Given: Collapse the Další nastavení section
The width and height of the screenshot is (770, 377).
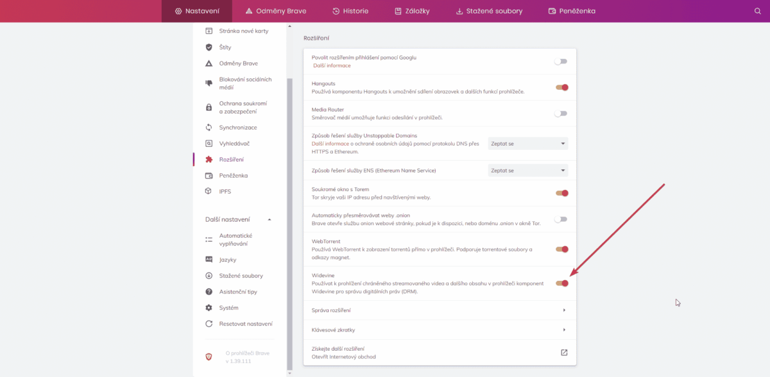Looking at the screenshot, I should [x=269, y=219].
